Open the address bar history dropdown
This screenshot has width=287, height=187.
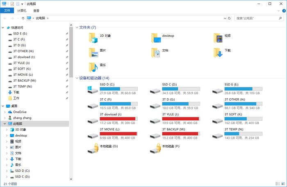coord(225,18)
